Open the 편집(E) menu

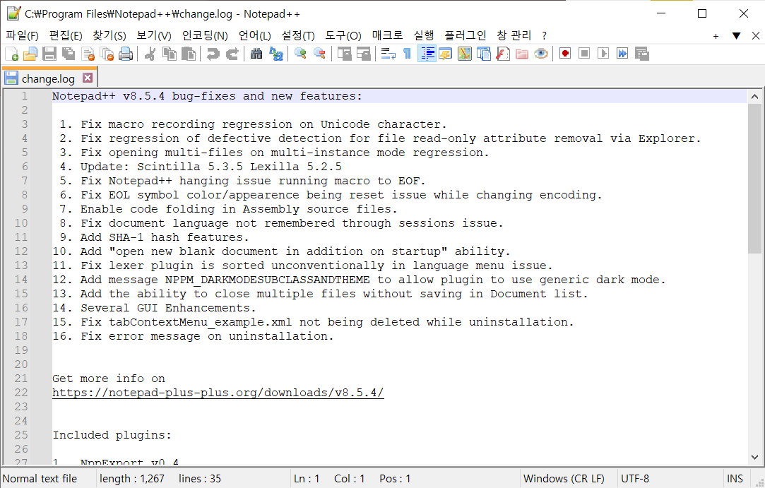pyautogui.click(x=66, y=35)
